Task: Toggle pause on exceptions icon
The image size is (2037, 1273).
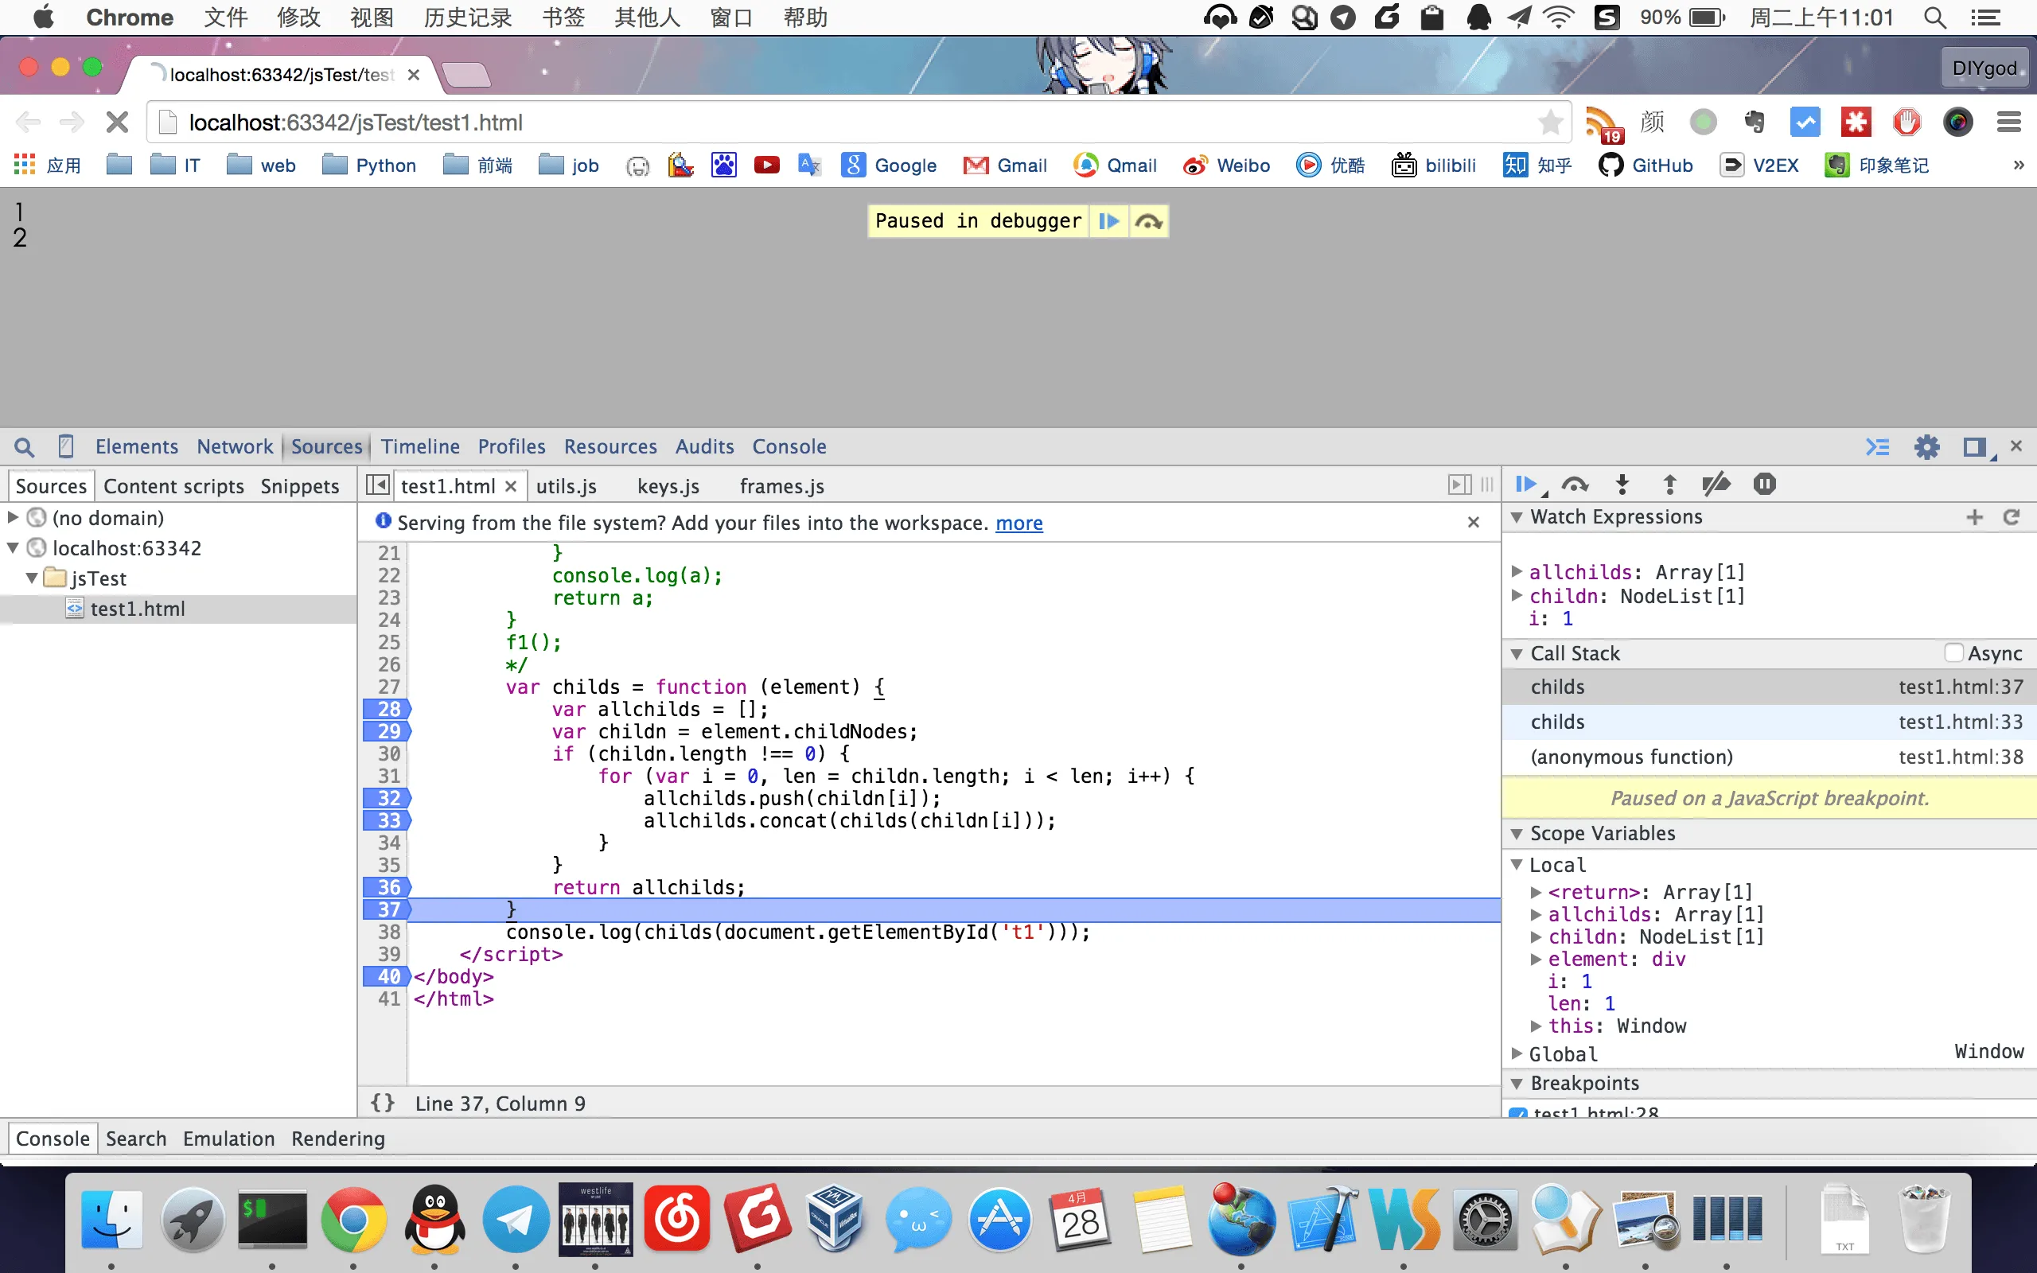Action: [x=1764, y=485]
